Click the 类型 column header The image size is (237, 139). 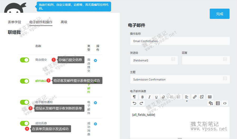[89, 48]
